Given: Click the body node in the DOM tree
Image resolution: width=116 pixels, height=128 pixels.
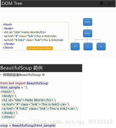Looking at the screenshot, I should [x=88, y=33].
